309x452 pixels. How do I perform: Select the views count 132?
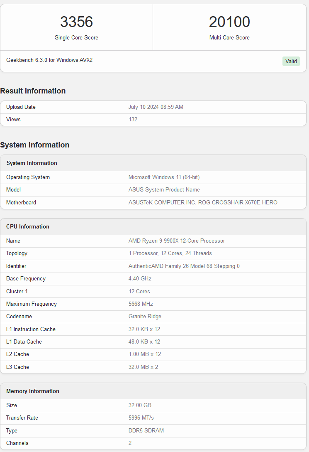(133, 119)
